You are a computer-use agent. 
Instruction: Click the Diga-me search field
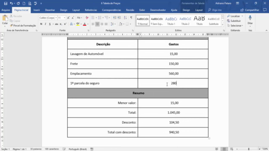click(215, 10)
